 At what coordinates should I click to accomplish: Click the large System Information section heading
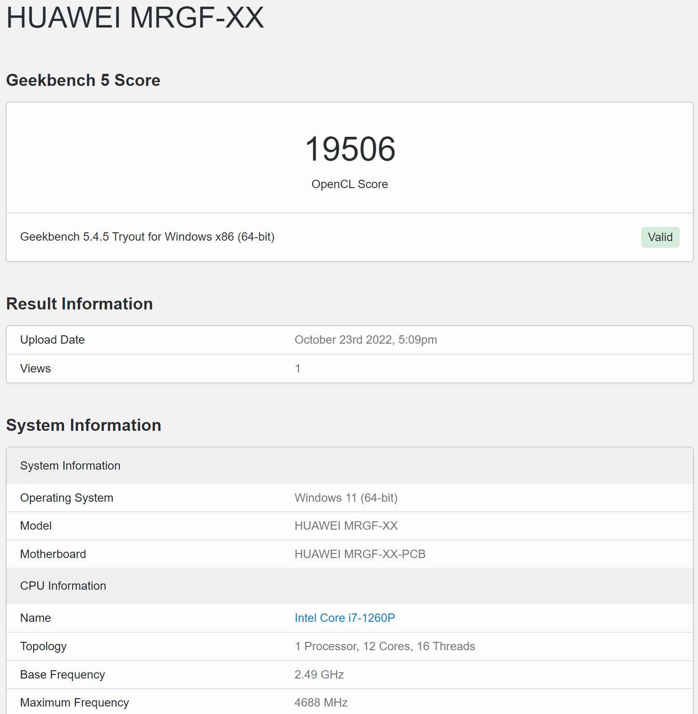tap(84, 425)
